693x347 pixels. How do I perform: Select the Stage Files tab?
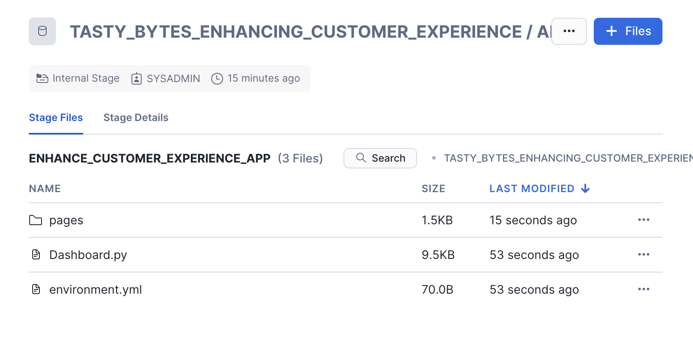click(x=56, y=118)
